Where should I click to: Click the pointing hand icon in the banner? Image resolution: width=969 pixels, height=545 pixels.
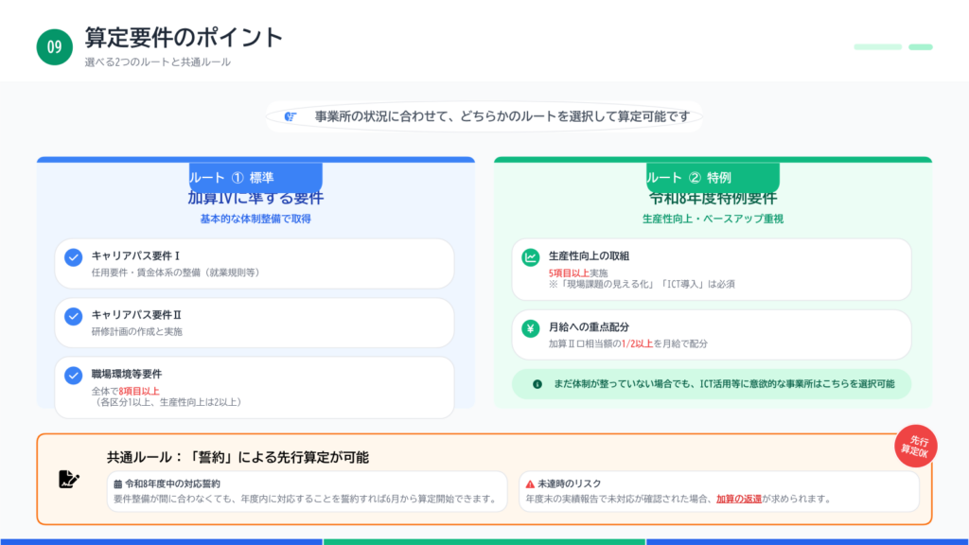pos(291,116)
